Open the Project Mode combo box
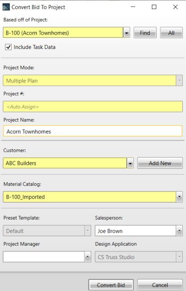Image resolution: width=186 pixels, height=291 pixels. pyautogui.click(x=93, y=80)
